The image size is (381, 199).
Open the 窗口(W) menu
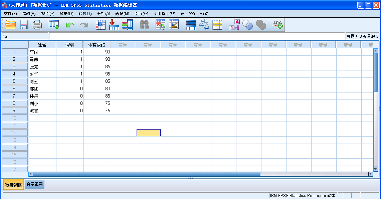188,14
